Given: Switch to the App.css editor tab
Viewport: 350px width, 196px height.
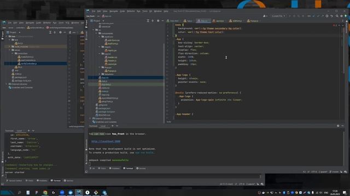Looking at the screenshot, I should (203, 21).
